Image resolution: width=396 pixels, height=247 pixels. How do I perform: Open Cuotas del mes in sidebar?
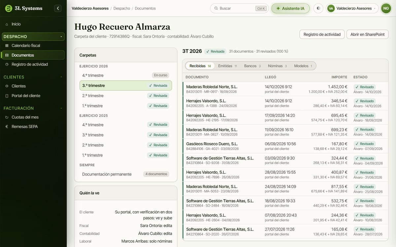point(33,117)
